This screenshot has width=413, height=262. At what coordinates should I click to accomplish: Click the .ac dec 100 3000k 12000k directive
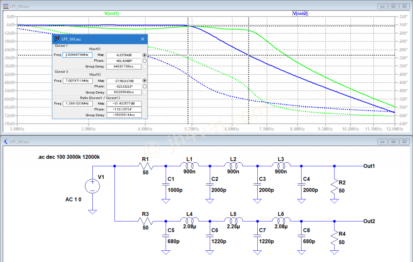[x=69, y=157]
